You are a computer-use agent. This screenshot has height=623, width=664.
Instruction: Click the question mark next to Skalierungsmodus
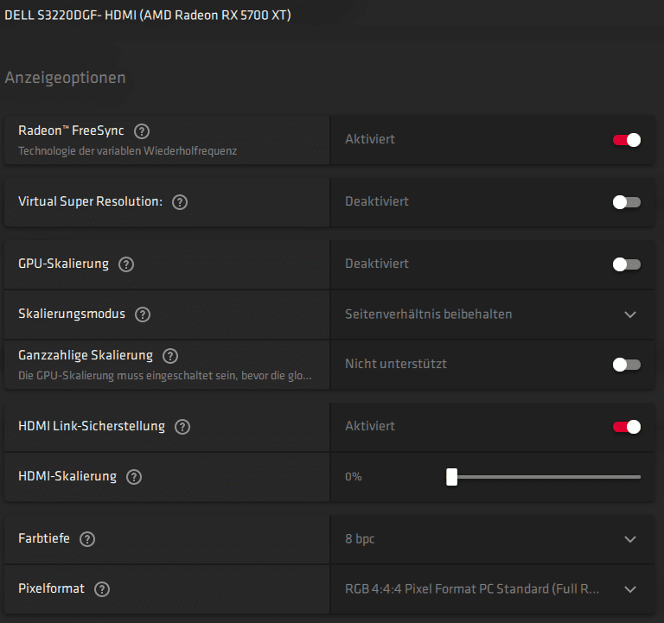(143, 315)
